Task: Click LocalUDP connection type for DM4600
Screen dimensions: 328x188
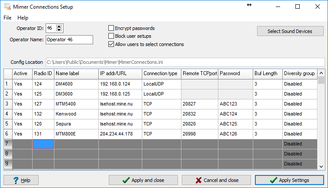Action: pyautogui.click(x=161, y=84)
